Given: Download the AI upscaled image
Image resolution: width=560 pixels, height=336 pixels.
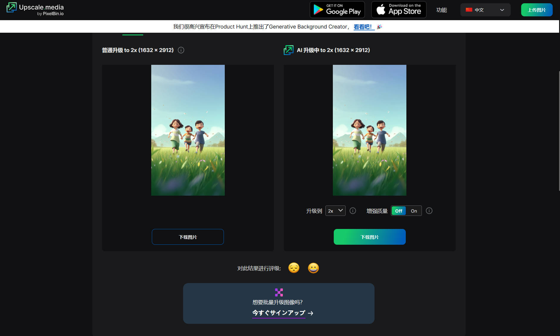Looking at the screenshot, I should 369,237.
